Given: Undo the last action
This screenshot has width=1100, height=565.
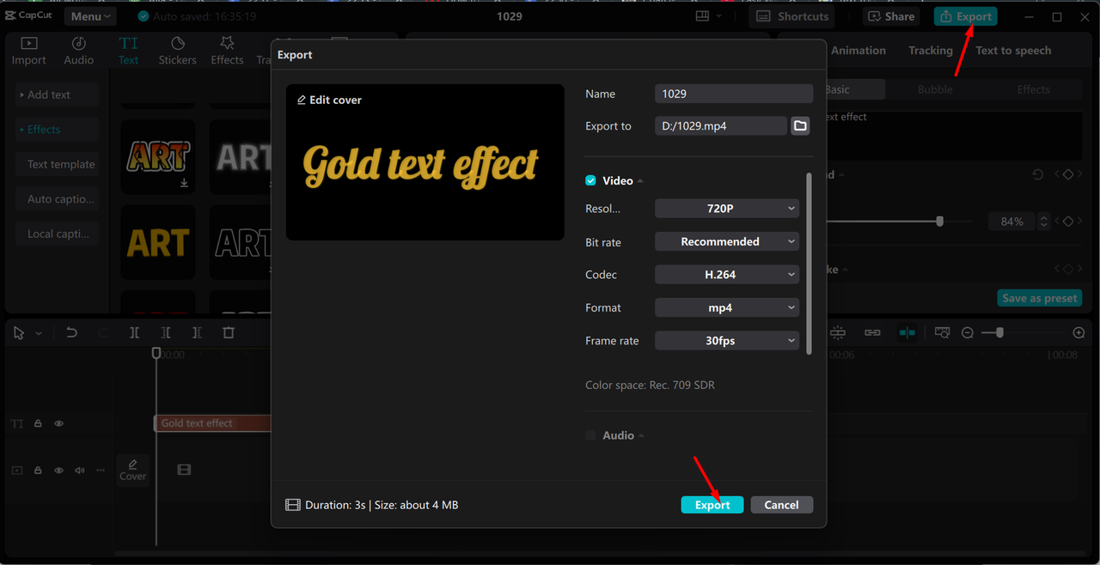Looking at the screenshot, I should click(72, 333).
